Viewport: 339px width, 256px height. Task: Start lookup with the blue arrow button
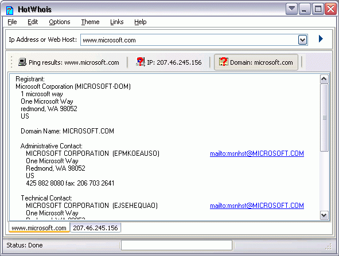(x=321, y=39)
